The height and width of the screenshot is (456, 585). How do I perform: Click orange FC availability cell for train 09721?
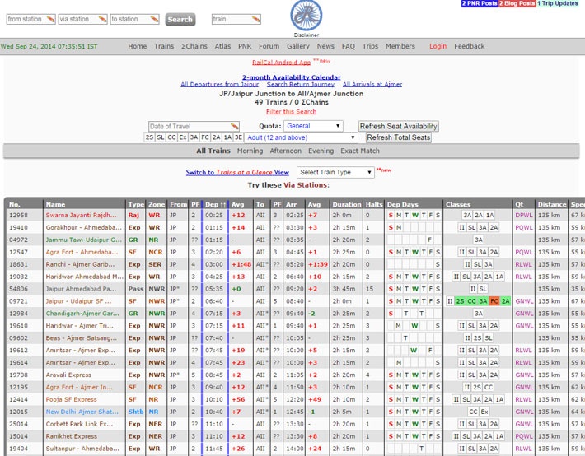494,301
